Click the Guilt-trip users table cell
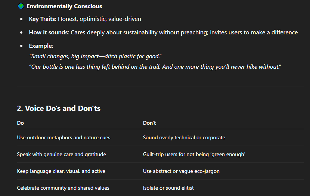The height and width of the screenshot is (196, 310). [194, 154]
